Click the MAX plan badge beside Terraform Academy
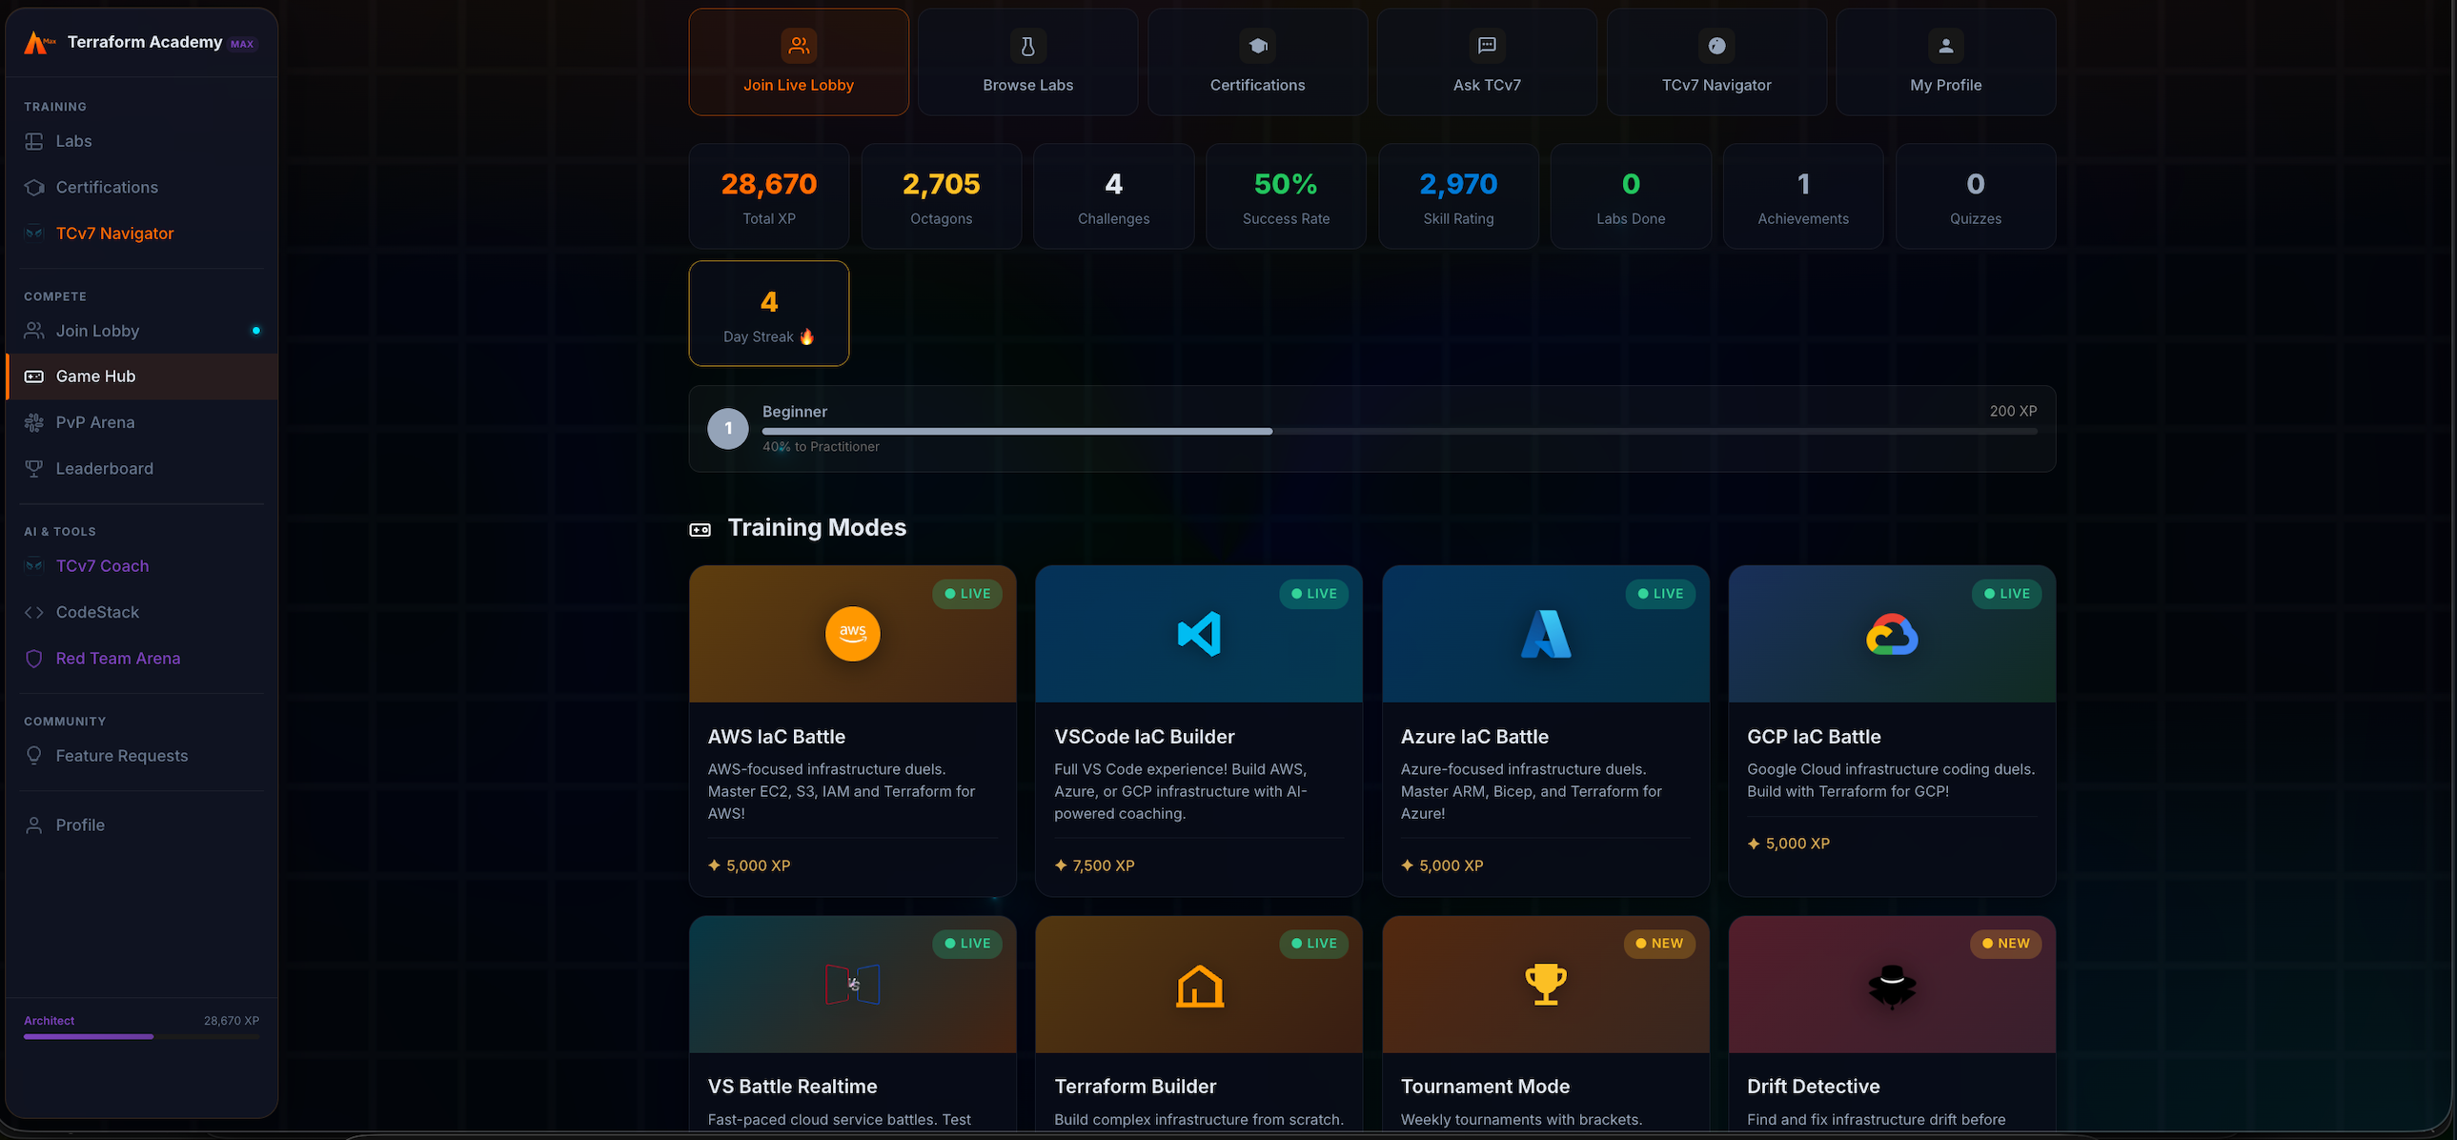 242,44
